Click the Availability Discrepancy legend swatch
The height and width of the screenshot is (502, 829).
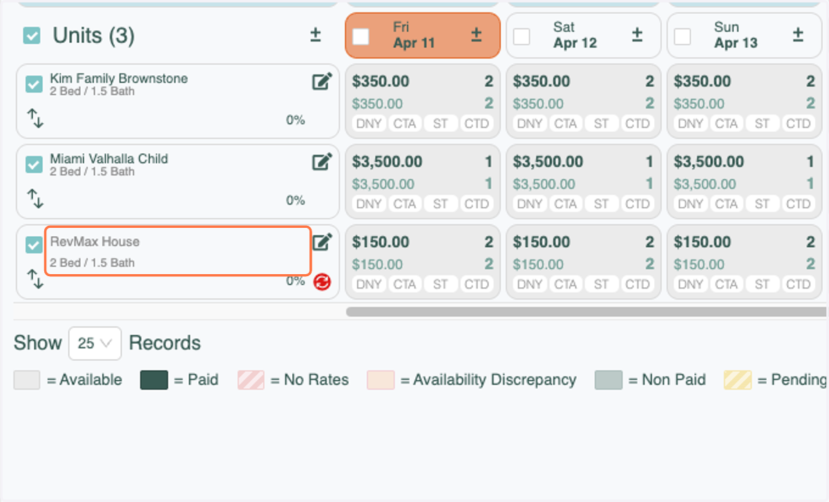coord(381,380)
